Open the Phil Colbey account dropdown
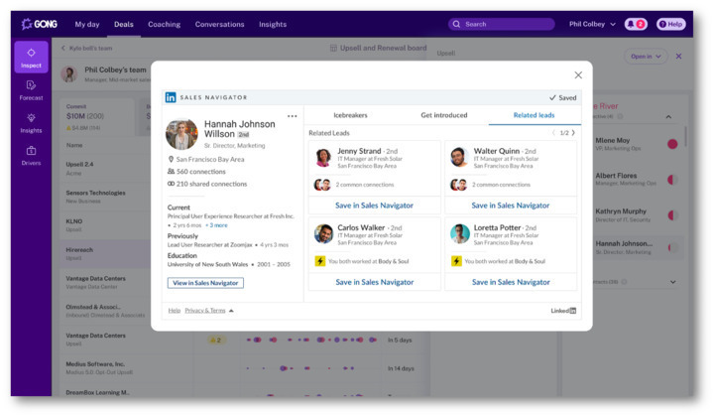714x417 pixels. point(592,24)
